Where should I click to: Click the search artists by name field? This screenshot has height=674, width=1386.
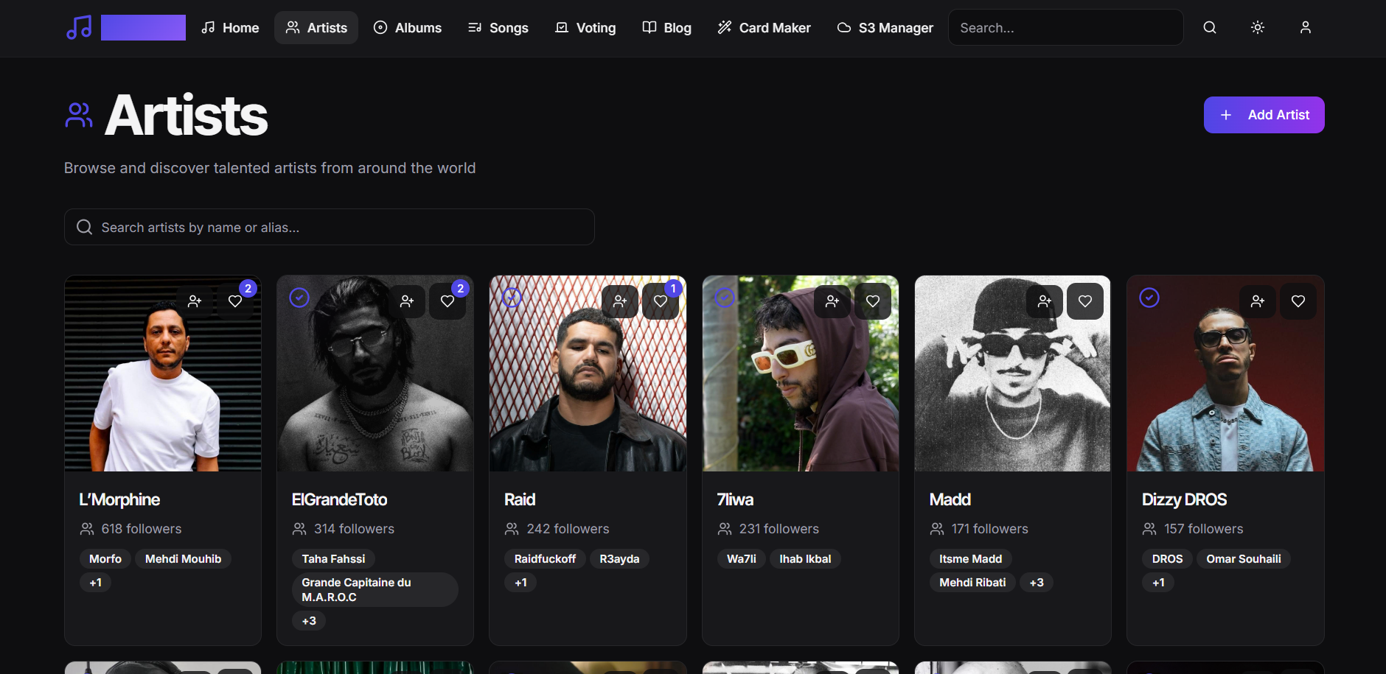tap(330, 227)
